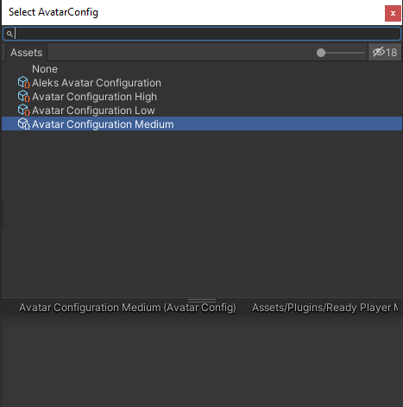The height and width of the screenshot is (407, 403).
Task: Close the Select AvatarConfig window
Action: tap(393, 13)
